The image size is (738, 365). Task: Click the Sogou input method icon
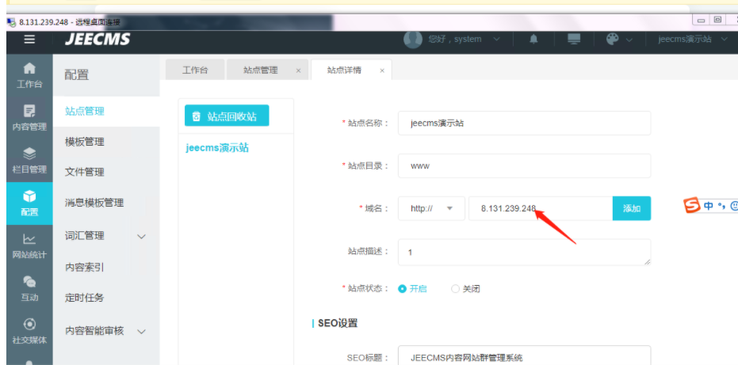[x=692, y=206]
